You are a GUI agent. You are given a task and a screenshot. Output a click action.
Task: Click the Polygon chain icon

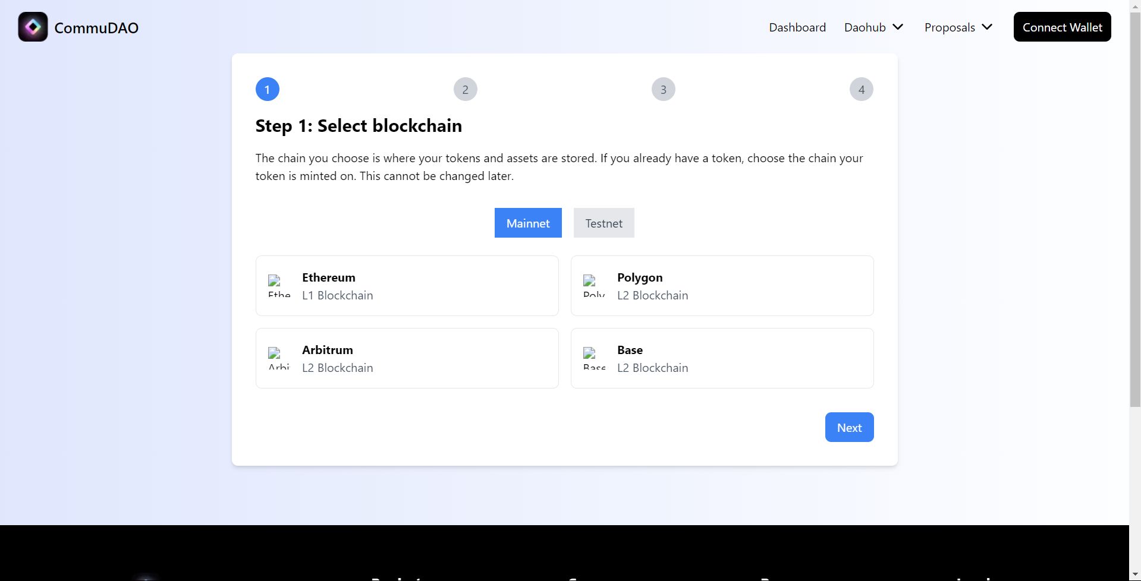(595, 286)
